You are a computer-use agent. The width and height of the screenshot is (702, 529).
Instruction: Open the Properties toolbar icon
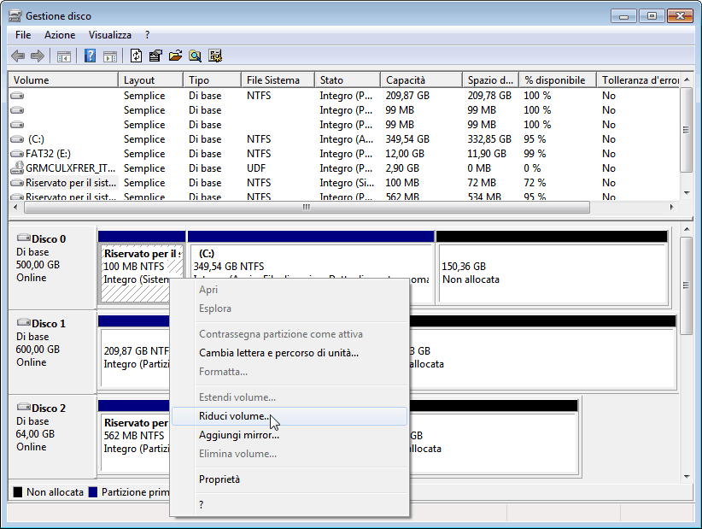[x=155, y=56]
